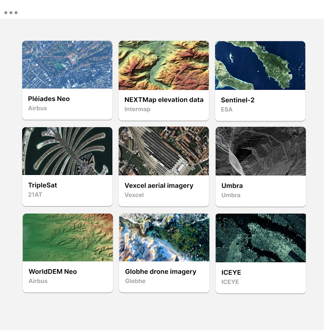Click the window control dots at top left
This screenshot has height=330, width=326.
pyautogui.click(x=11, y=12)
